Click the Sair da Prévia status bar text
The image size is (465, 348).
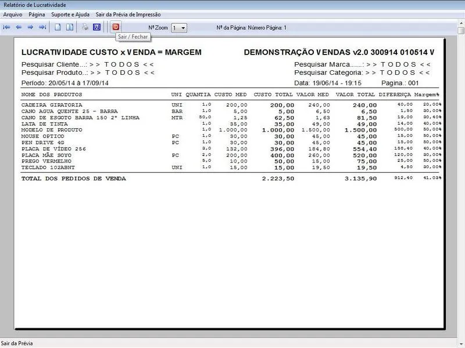pos(17,343)
